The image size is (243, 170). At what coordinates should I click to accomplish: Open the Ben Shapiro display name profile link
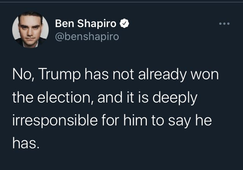pos(86,23)
